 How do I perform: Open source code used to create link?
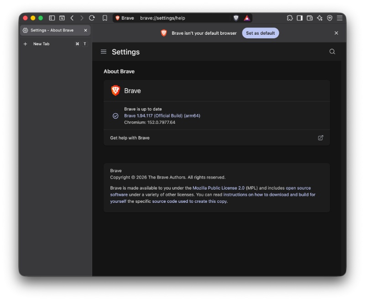pos(190,201)
